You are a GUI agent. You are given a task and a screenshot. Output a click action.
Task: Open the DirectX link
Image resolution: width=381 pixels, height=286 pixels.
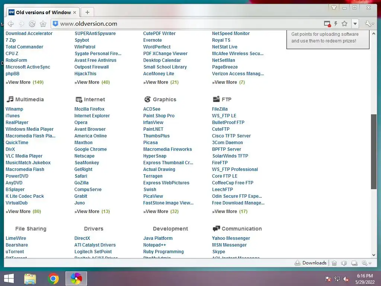pyautogui.click(x=82, y=238)
